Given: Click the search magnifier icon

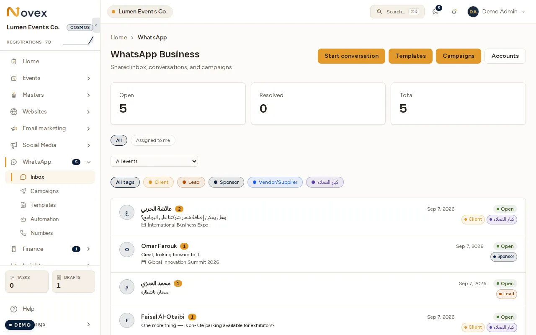Looking at the screenshot, I should 379,12.
